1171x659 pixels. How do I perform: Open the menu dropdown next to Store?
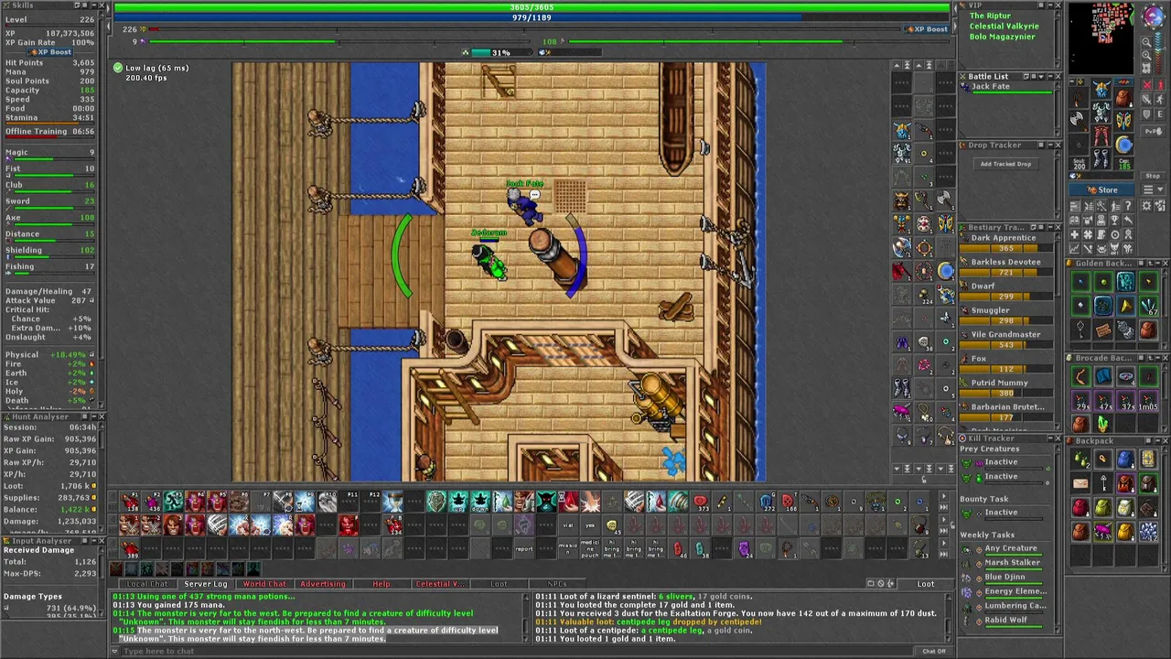pos(1154,189)
